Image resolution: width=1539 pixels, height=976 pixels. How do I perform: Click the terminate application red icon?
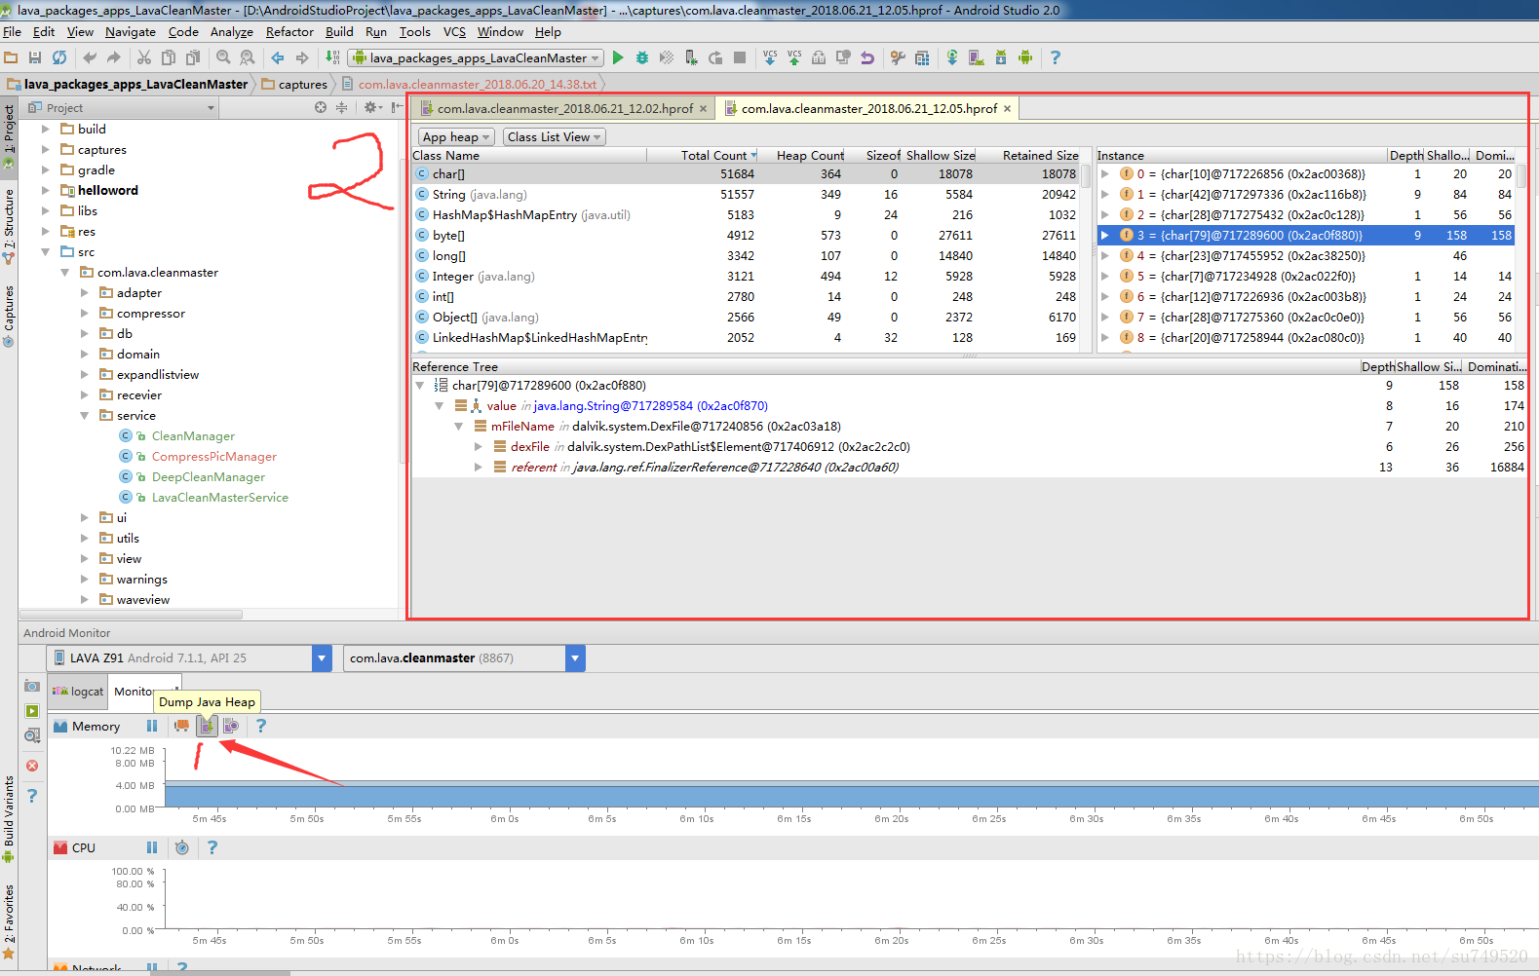click(x=32, y=766)
